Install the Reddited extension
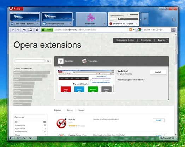The width and height of the screenshot is (185, 147). coord(158,72)
